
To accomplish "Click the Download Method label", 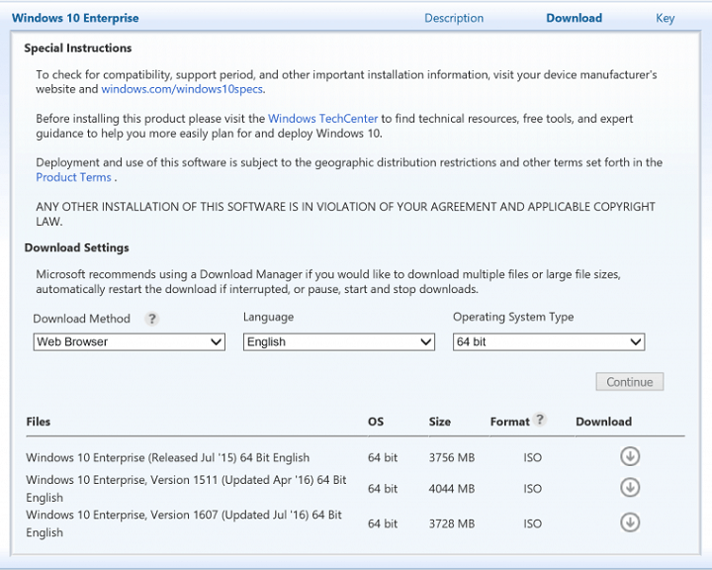I will click(x=82, y=319).
